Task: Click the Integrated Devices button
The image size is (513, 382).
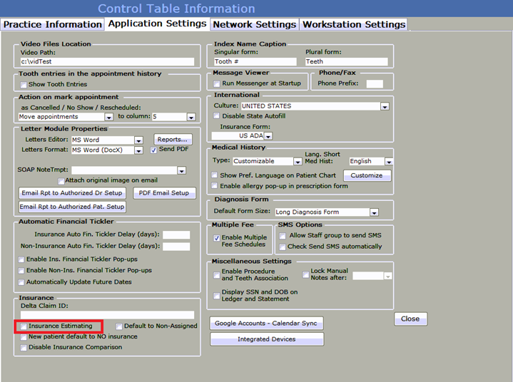Action: click(265, 339)
